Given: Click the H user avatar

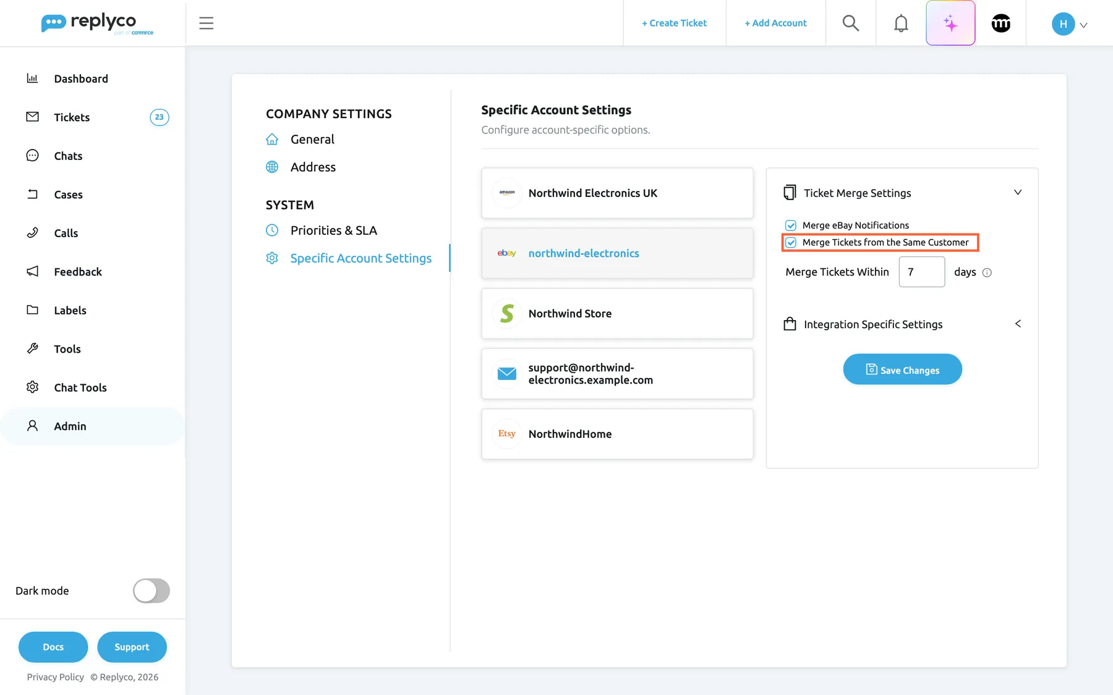Looking at the screenshot, I should coord(1063,24).
